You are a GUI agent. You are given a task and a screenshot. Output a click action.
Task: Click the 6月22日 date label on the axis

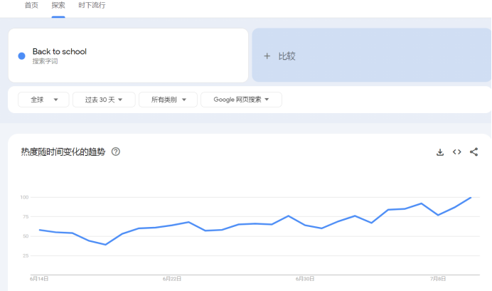tap(172, 279)
